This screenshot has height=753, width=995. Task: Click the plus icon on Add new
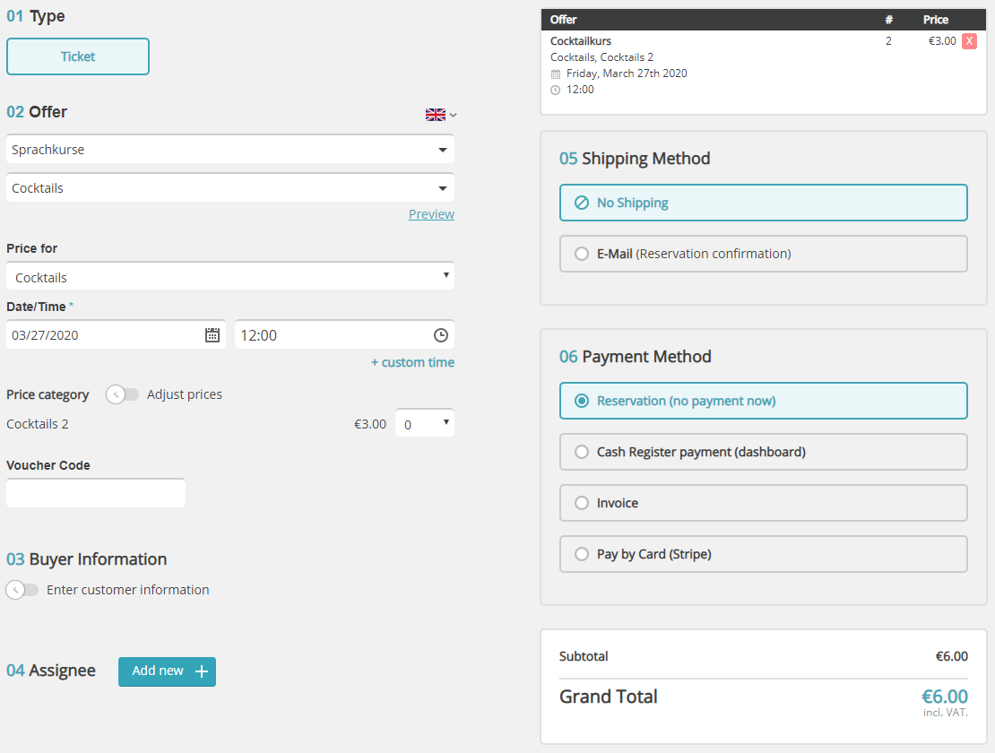pyautogui.click(x=202, y=671)
